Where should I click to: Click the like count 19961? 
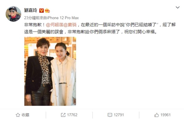166,115
